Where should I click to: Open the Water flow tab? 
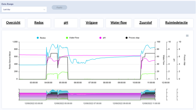(119, 23)
